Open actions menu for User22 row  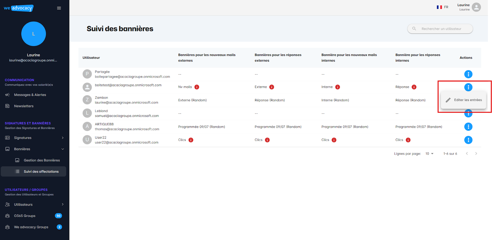coord(468,140)
